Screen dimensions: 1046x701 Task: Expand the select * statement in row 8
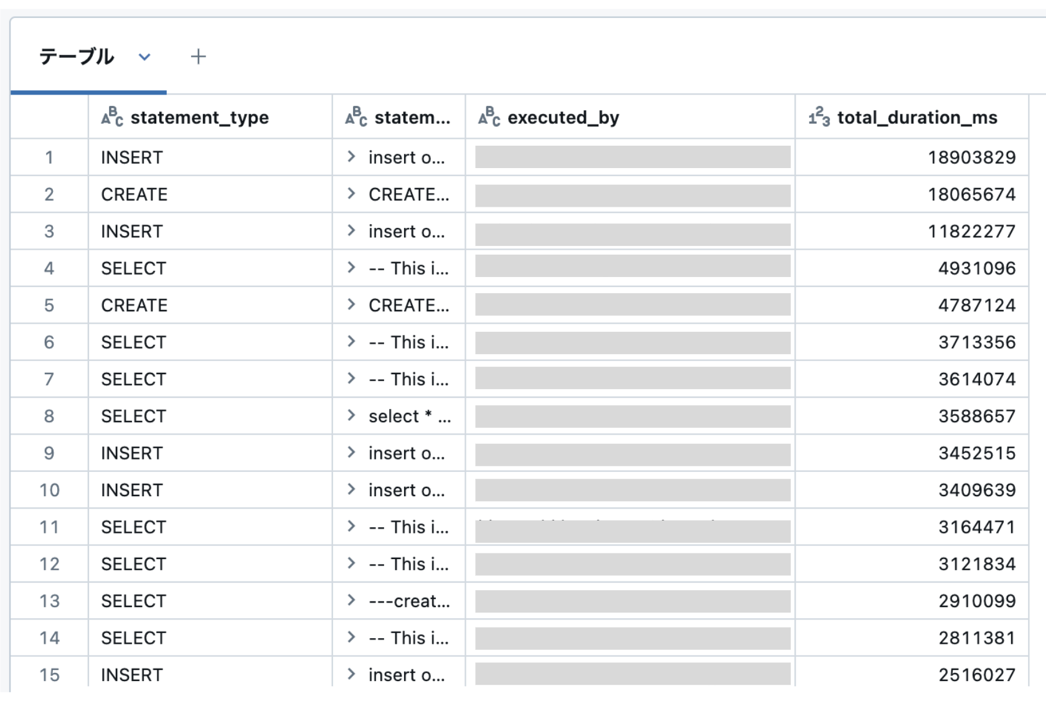pyautogui.click(x=351, y=415)
